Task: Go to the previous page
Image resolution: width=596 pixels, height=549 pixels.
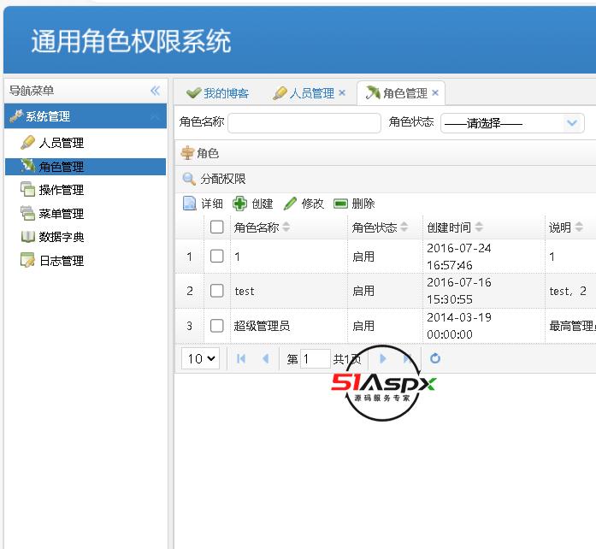Action: (x=266, y=358)
